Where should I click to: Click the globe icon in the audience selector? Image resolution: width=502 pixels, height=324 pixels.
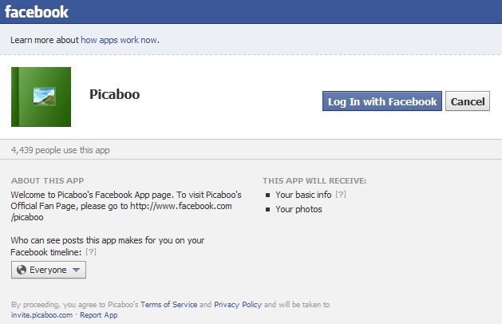[22, 270]
